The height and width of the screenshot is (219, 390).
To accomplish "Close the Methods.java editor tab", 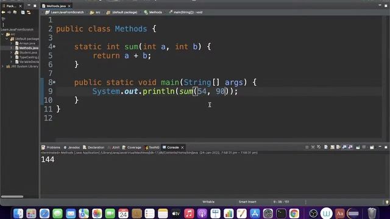I will coord(69,6).
